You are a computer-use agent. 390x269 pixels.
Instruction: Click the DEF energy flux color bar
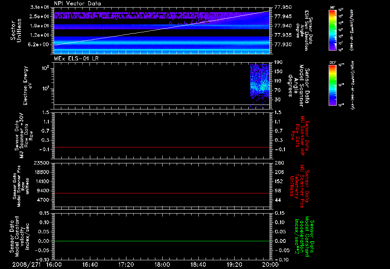coord(333,85)
